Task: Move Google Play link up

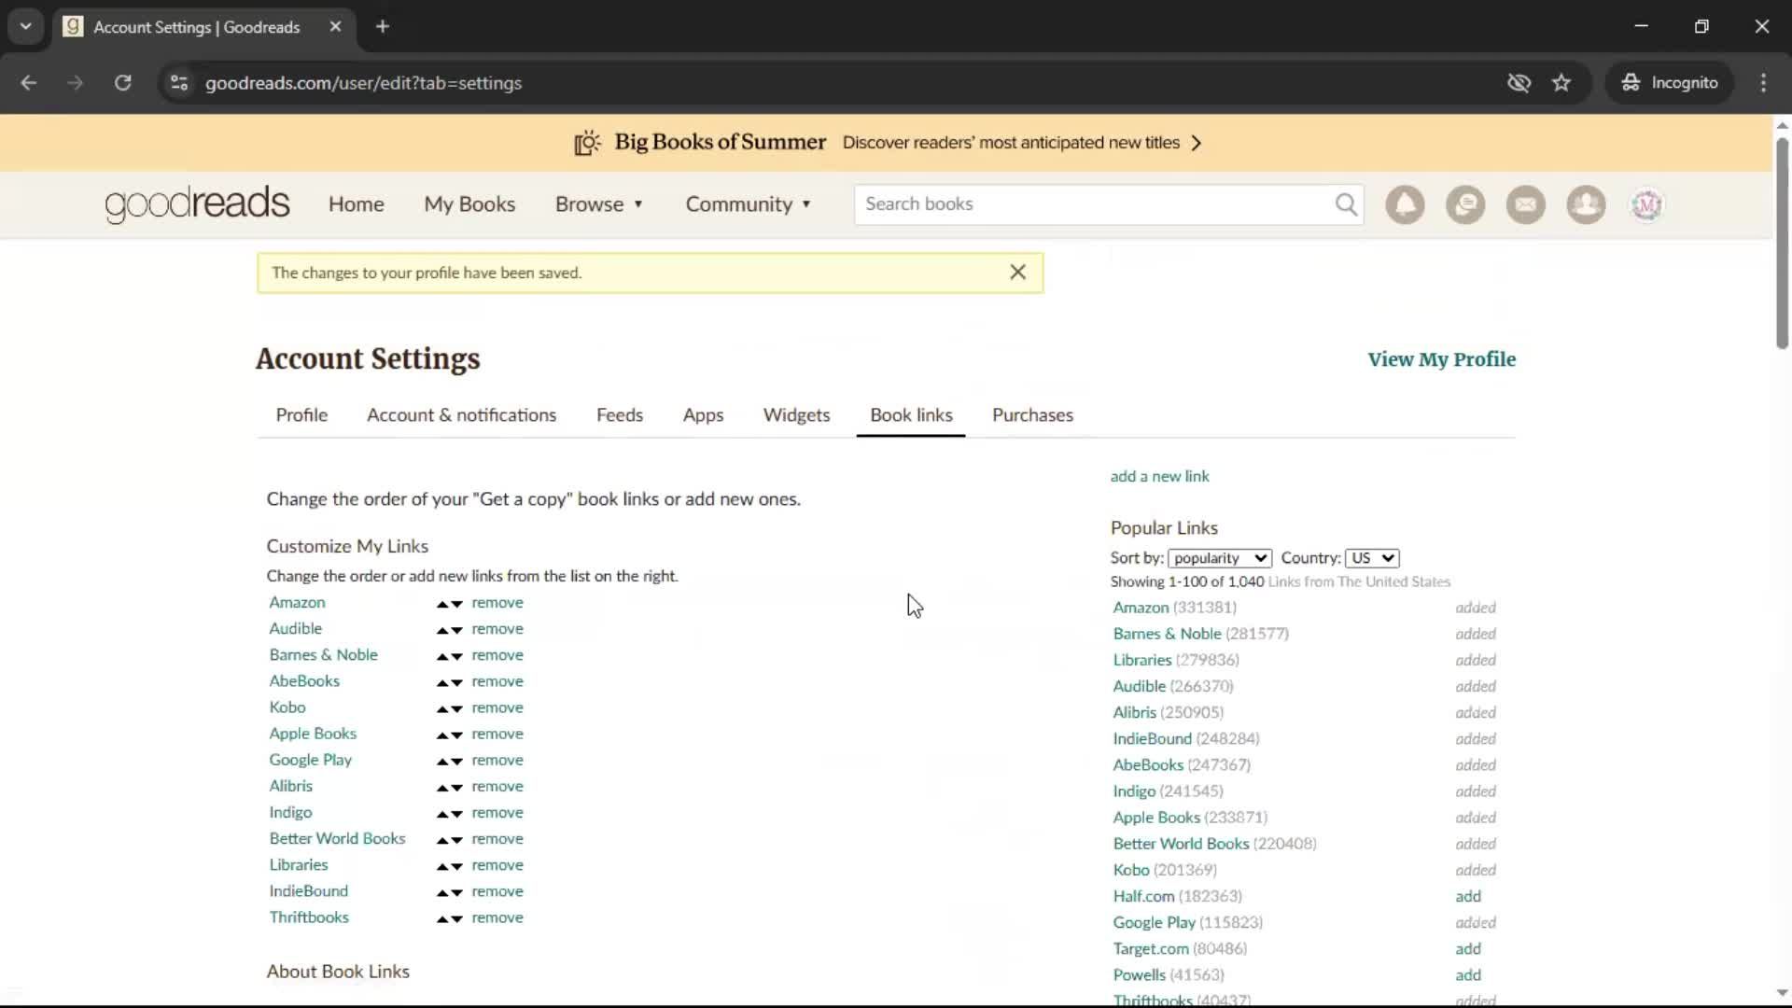Action: (442, 761)
